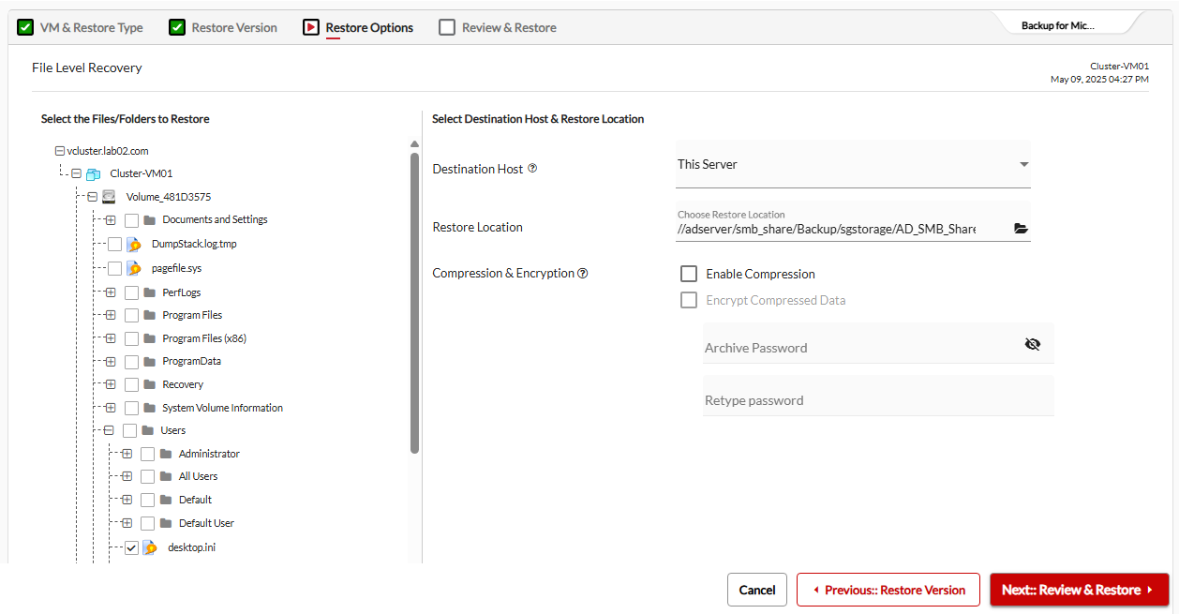The image size is (1179, 614).
Task: Toggle the Archive Password visibility eye icon
Action: click(1032, 344)
